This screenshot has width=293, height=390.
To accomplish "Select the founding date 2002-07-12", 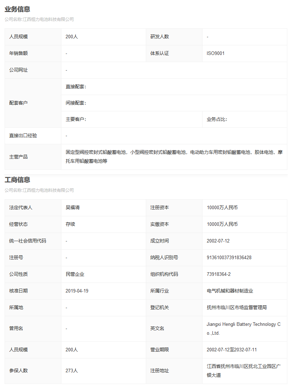I will (218, 241).
